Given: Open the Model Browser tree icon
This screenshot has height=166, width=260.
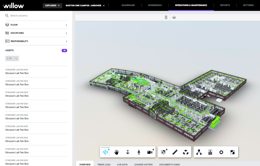Looking at the screenshot, I should [199, 152].
